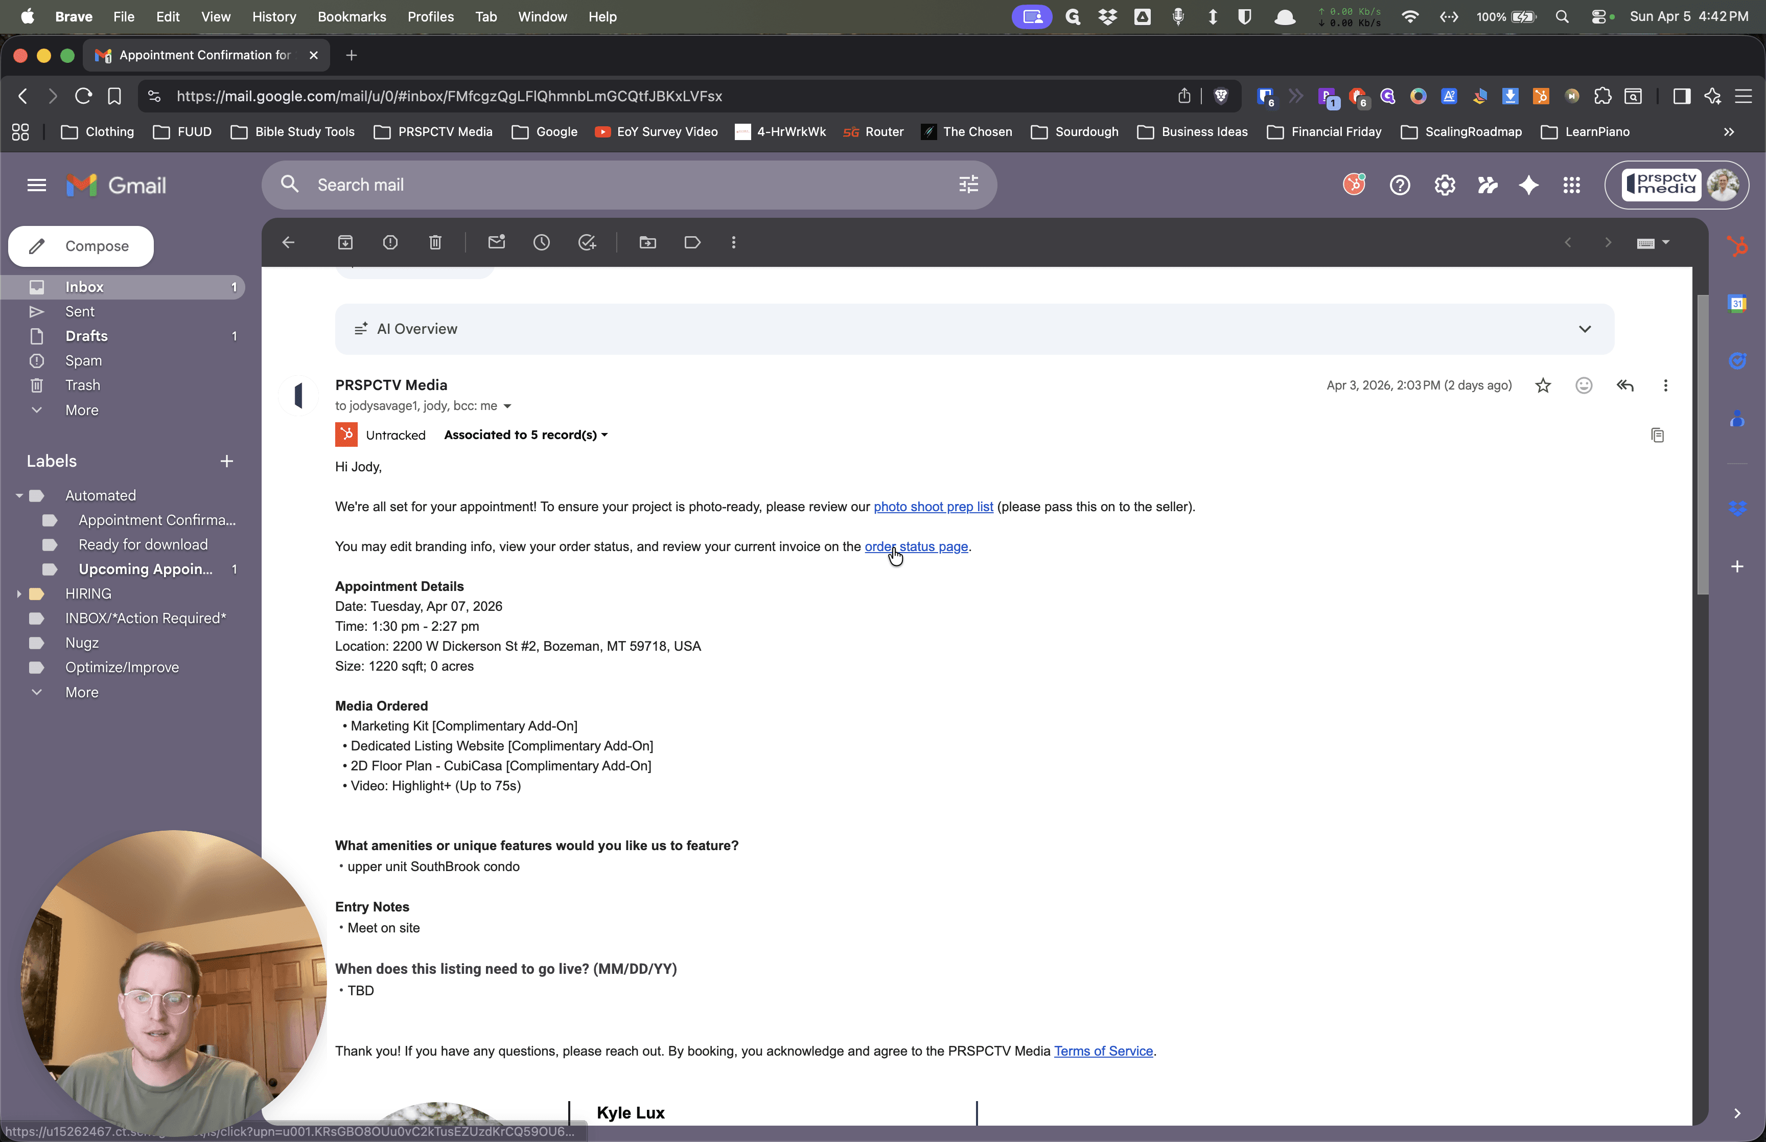Show recipient details dropdown arrow
Screen dimensions: 1766x1142
[507, 406]
